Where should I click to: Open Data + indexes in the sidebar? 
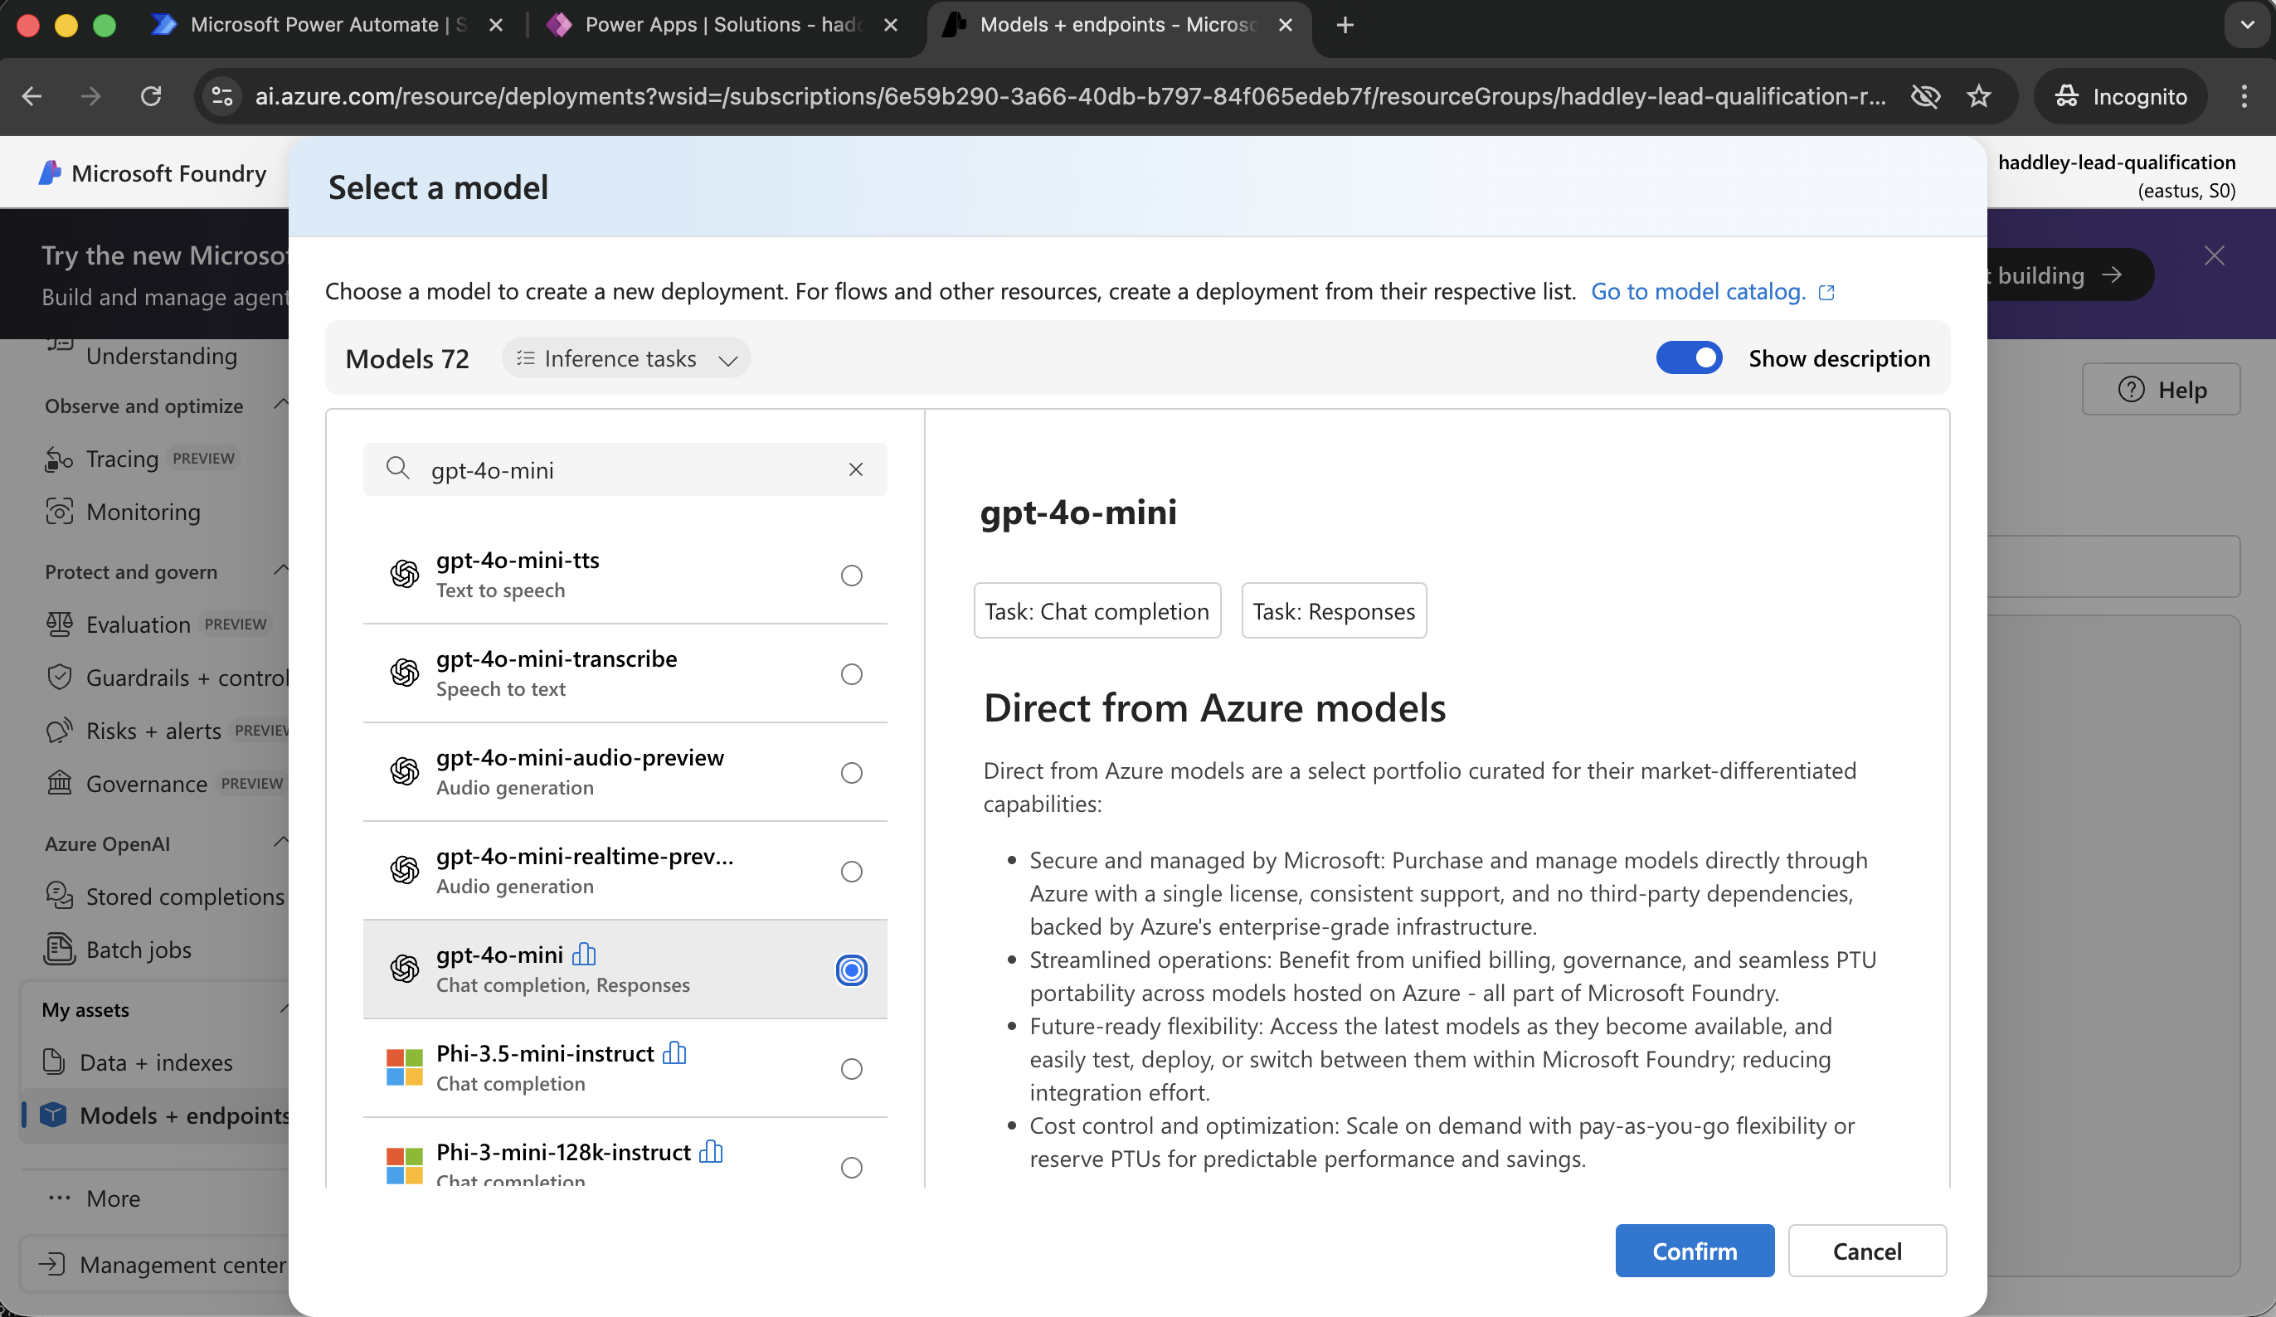point(139,1062)
